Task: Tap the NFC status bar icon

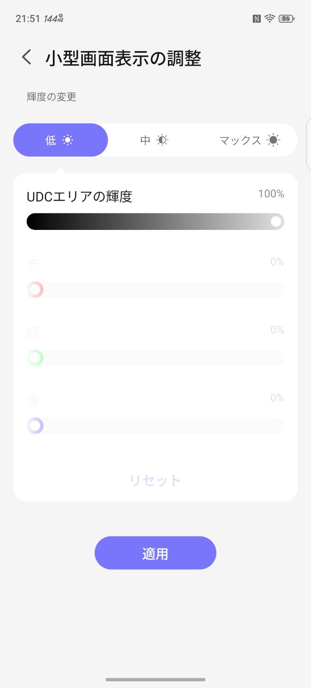Action: (x=256, y=19)
